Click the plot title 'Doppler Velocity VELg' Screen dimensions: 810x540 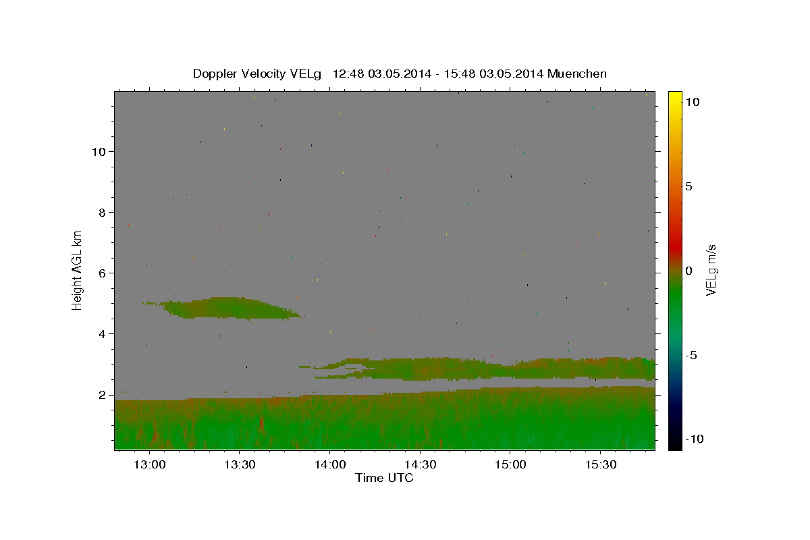(259, 74)
